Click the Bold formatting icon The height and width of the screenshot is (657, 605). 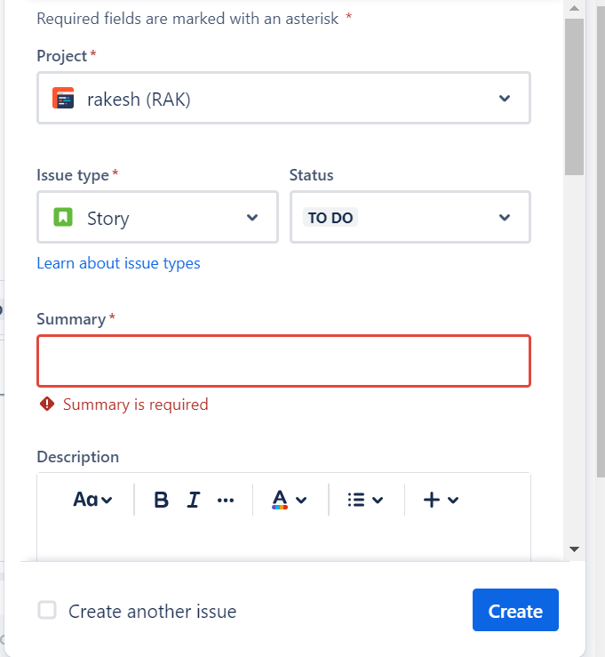tap(161, 500)
